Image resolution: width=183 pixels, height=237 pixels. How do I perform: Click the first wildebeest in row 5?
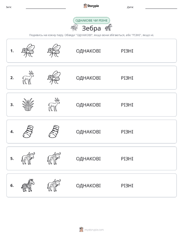[x=28, y=158]
